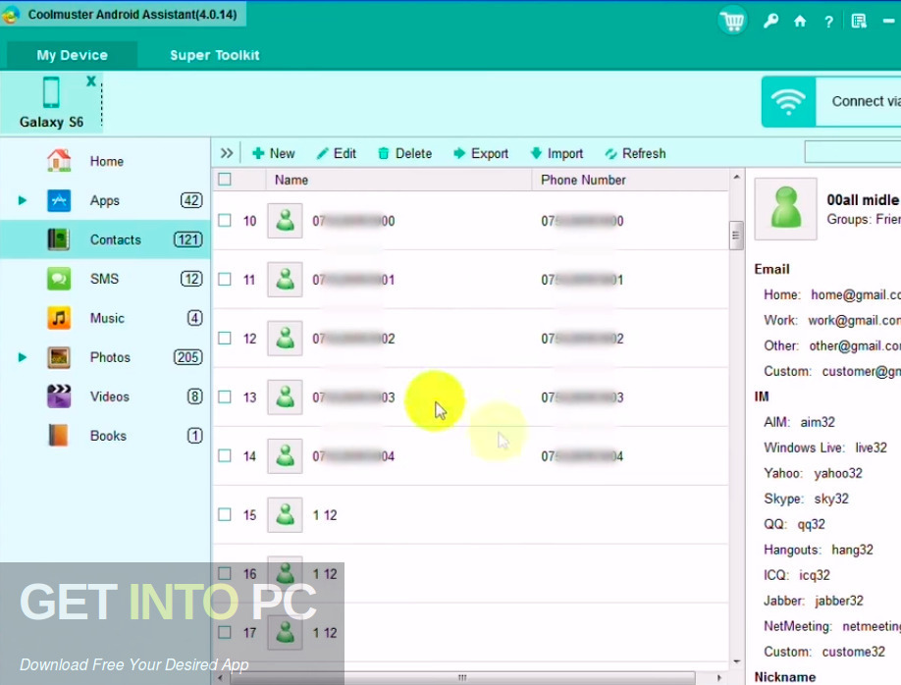Import contacts with the Import button

pos(556,153)
